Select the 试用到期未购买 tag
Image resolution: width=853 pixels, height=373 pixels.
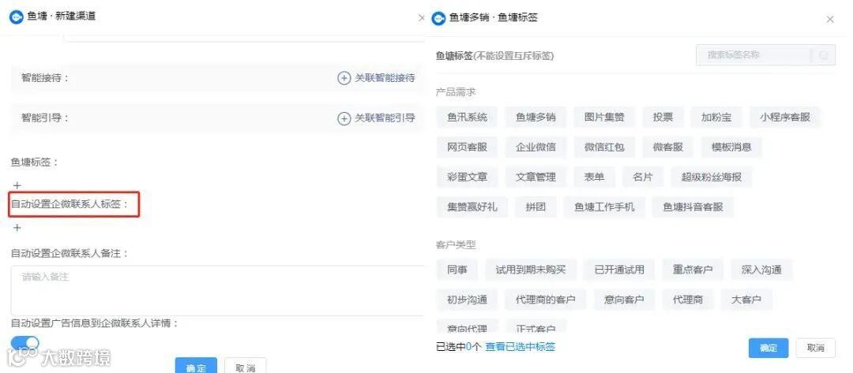click(x=531, y=270)
